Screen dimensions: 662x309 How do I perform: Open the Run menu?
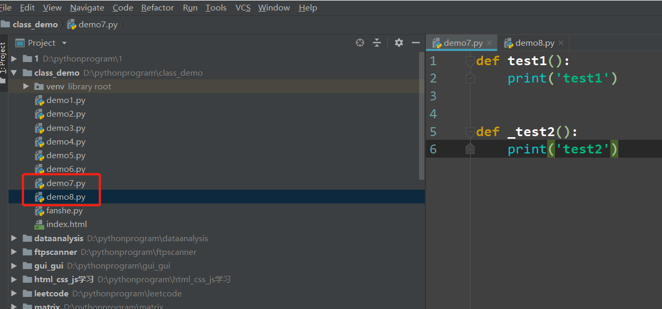pyautogui.click(x=190, y=7)
